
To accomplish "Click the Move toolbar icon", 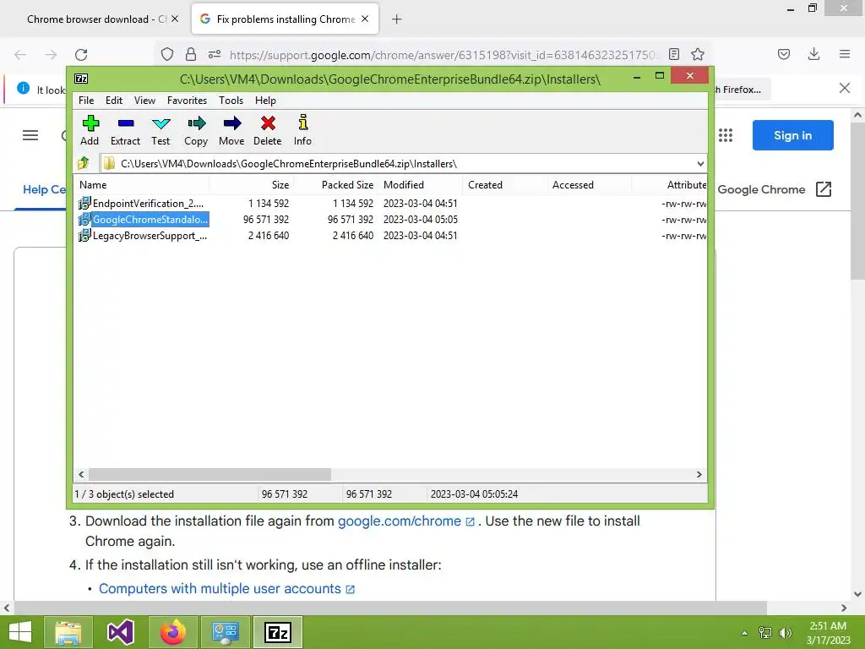I will coord(231,130).
